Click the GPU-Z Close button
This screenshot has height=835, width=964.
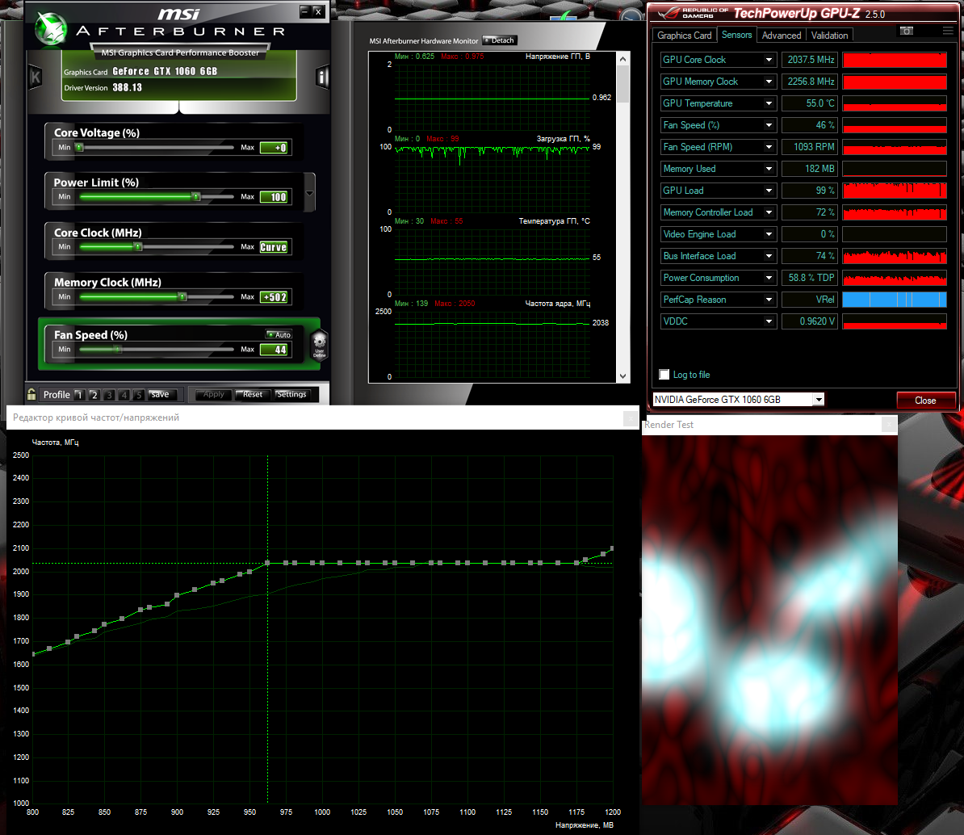[x=925, y=401]
